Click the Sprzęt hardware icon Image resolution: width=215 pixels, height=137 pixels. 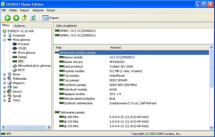10,96
